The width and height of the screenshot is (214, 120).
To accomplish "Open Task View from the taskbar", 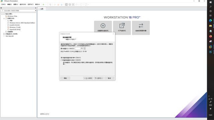I will [x=210, y=16].
